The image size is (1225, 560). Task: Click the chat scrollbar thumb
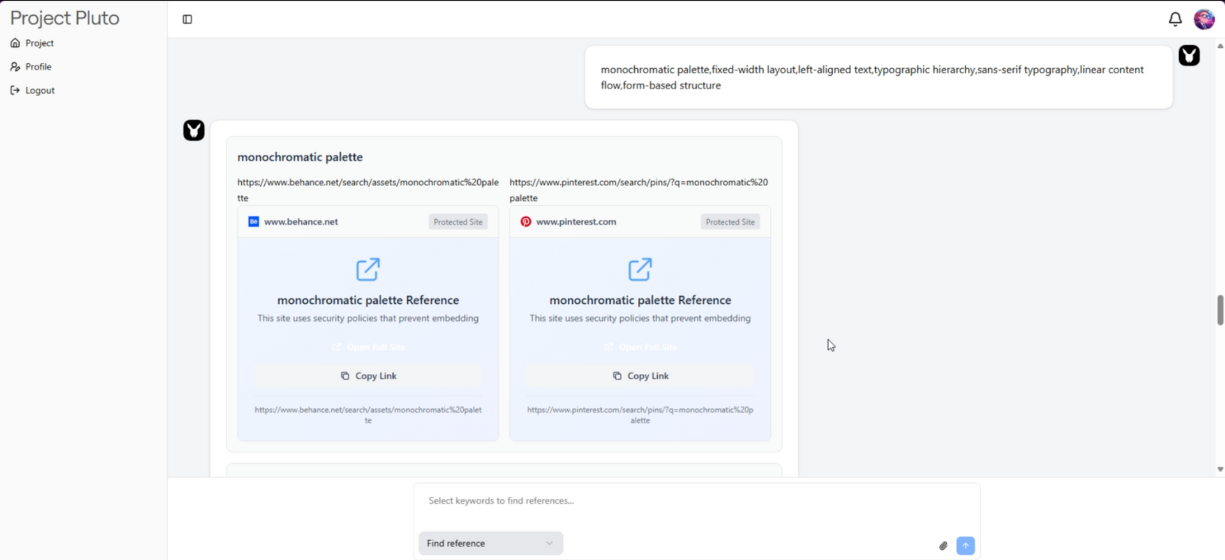click(1220, 310)
